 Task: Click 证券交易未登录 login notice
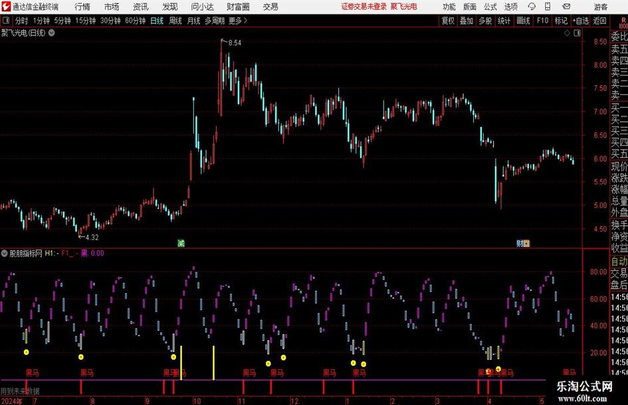point(364,7)
